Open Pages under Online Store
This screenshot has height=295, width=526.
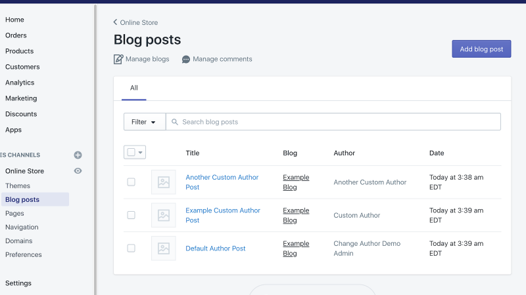click(14, 214)
